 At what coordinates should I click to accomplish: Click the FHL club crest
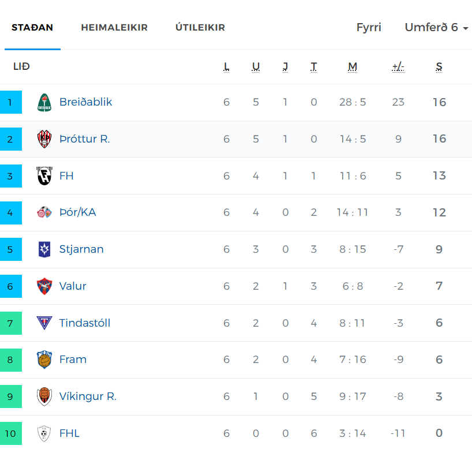point(44,433)
